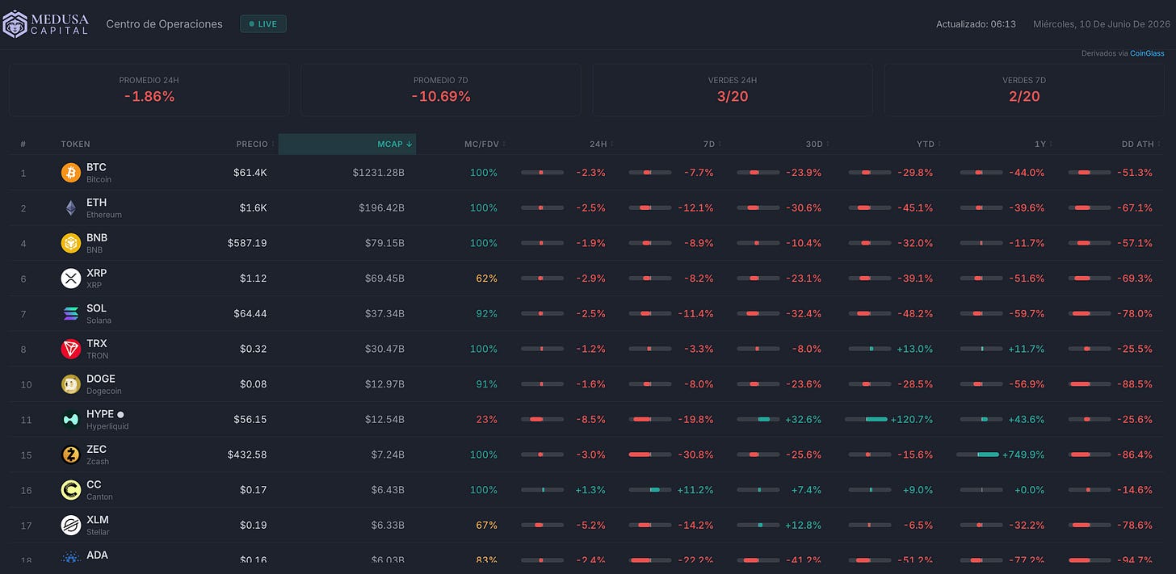
Task: Click the HYPE MC/FDV value 23%
Action: click(486, 419)
